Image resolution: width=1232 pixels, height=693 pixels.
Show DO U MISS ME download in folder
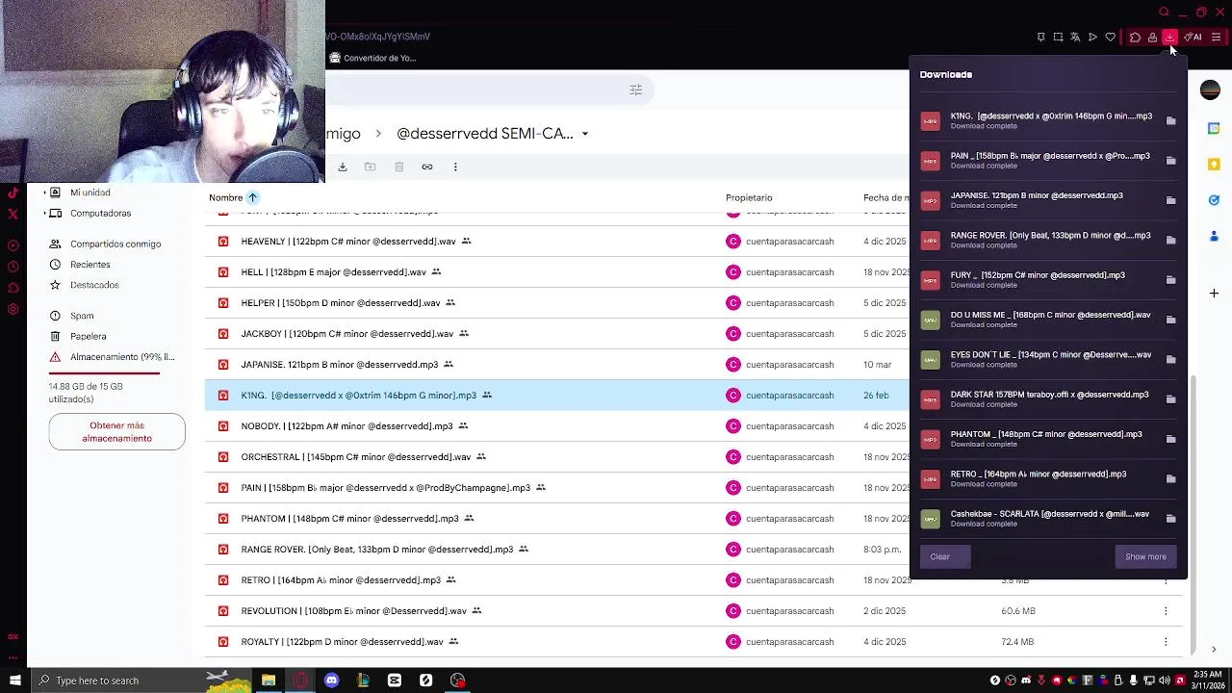[x=1170, y=320]
